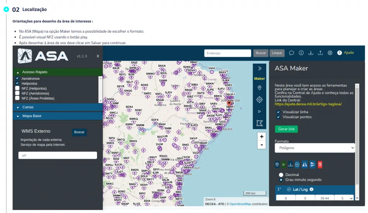368x213 pixels.
Task: Collapse Maker panel with double chevron
Action: [259, 69]
